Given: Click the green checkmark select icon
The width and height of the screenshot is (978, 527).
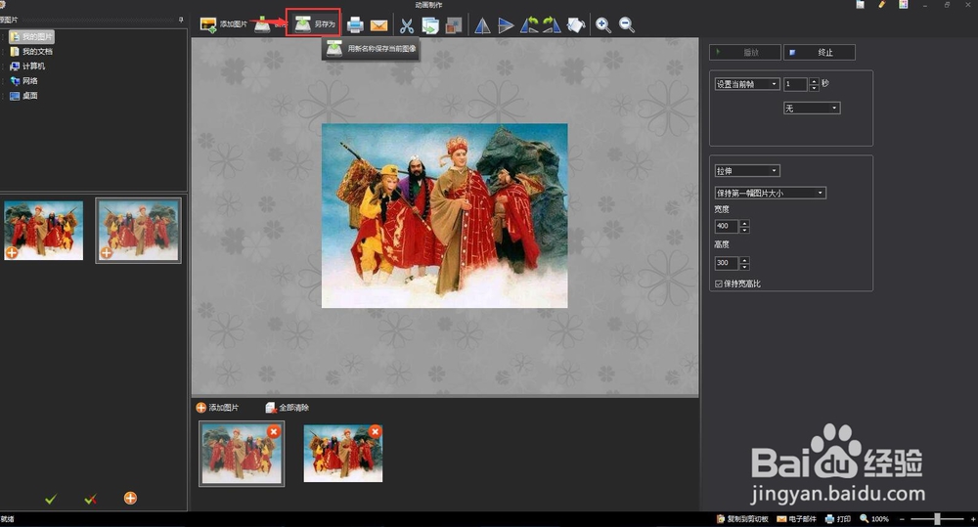Looking at the screenshot, I should (51, 499).
